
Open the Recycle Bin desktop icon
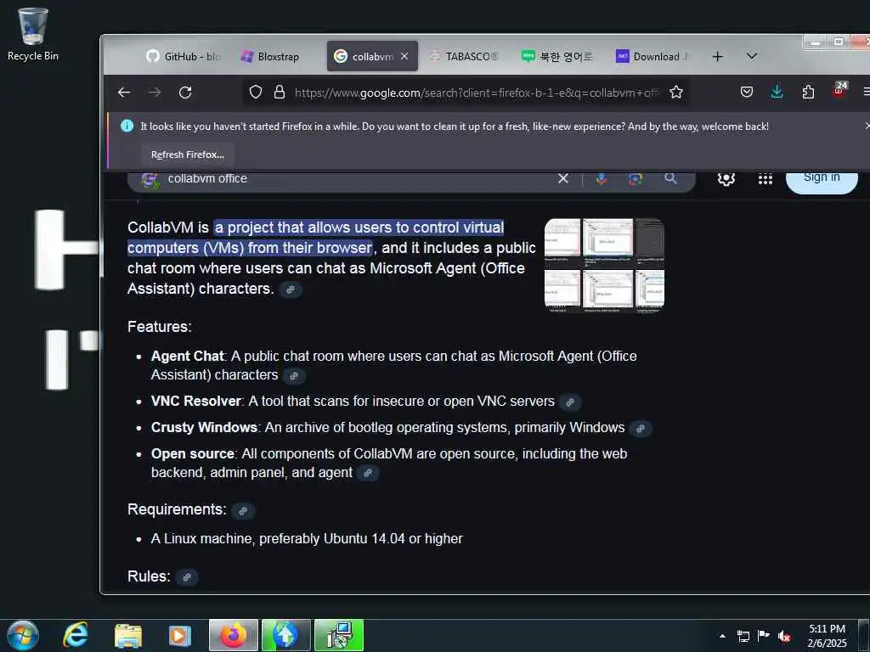tap(33, 34)
